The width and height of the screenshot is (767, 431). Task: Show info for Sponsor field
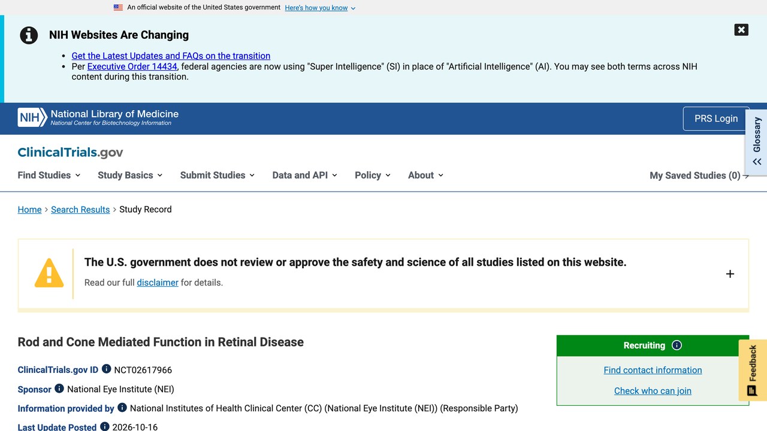pos(59,388)
